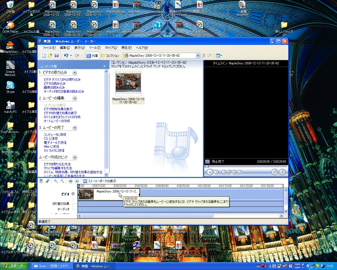Go up one level in collections
The height and width of the screenshot is (270, 337).
point(204,56)
